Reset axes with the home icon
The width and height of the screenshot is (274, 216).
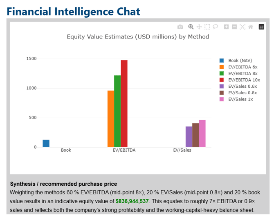251,27
